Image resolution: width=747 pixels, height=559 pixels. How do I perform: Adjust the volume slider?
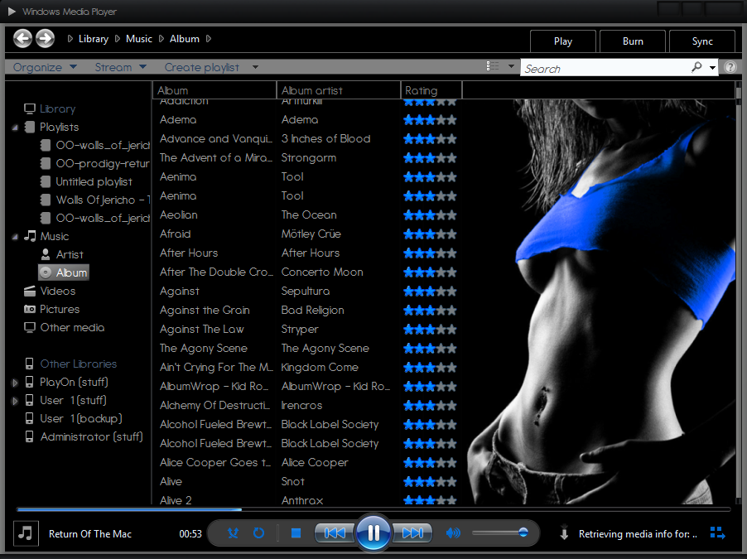pyautogui.click(x=523, y=533)
